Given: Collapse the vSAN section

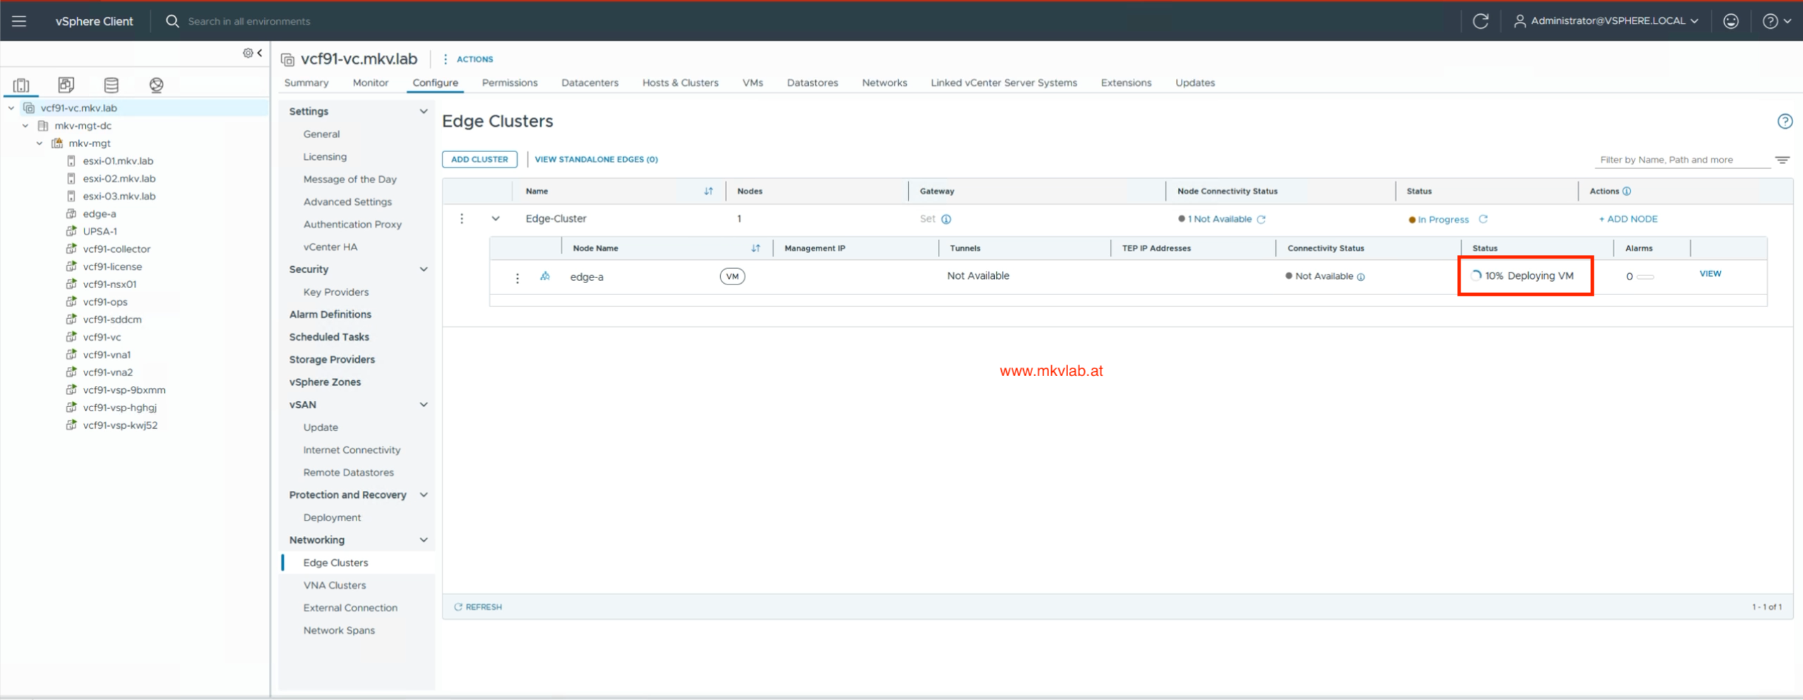Looking at the screenshot, I should [423, 404].
